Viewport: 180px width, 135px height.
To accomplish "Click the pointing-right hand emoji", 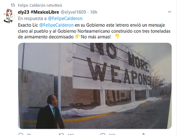I will 77,37.
